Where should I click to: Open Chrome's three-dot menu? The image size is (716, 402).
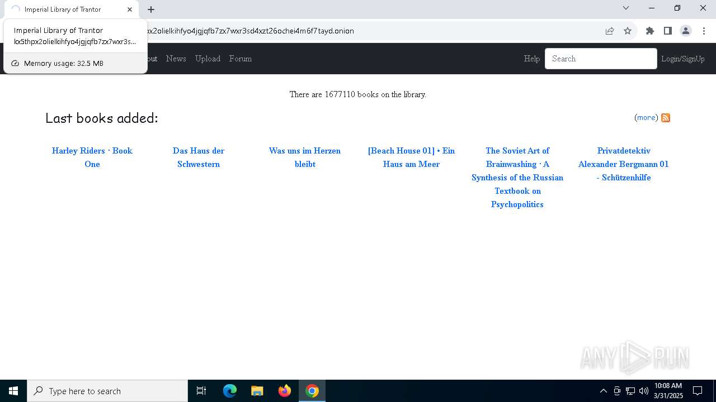click(704, 31)
